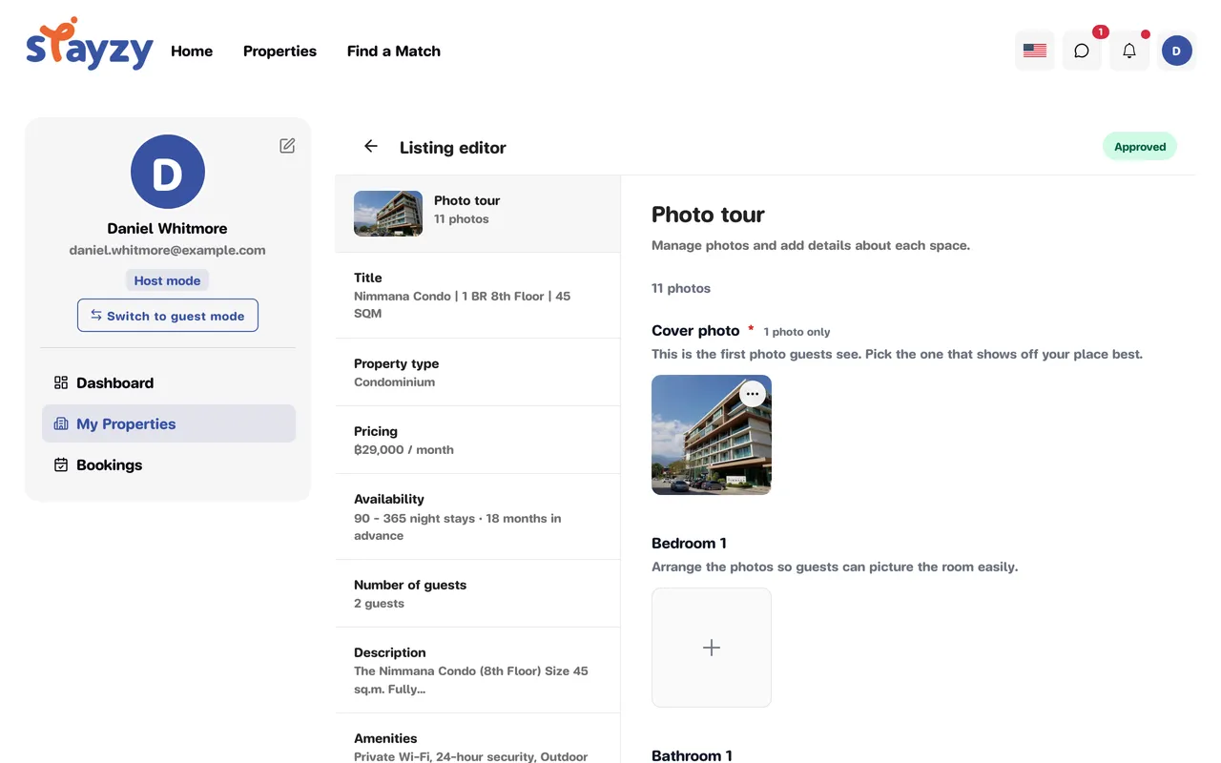Select the Number of guests section
This screenshot has width=1221, height=763.
478,593
